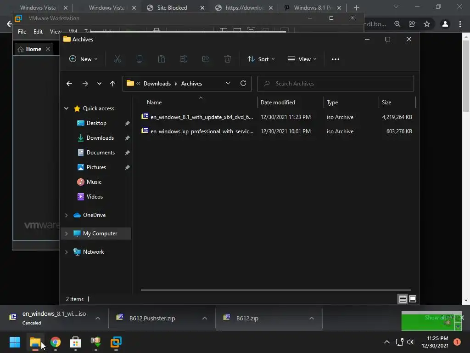Open File Explorer from the taskbar
The width and height of the screenshot is (470, 353).
35,342
